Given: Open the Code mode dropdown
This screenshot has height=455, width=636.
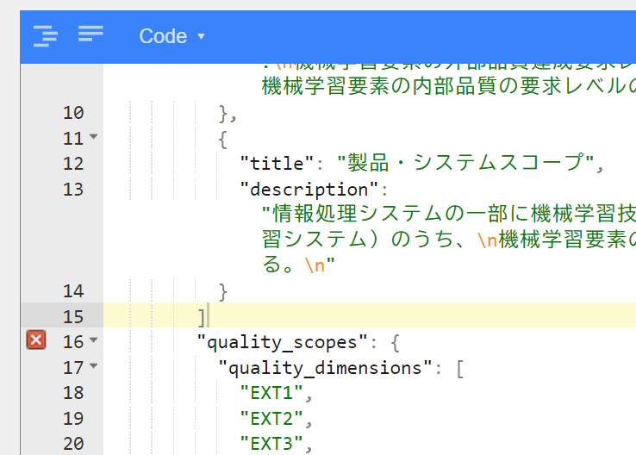Looking at the screenshot, I should (x=172, y=36).
